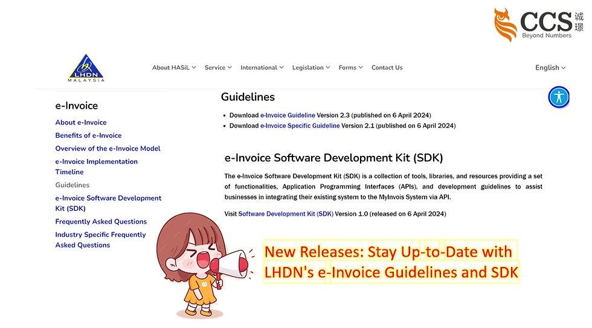
Task: Select Guidelines in the sidebar
Action: pos(72,185)
